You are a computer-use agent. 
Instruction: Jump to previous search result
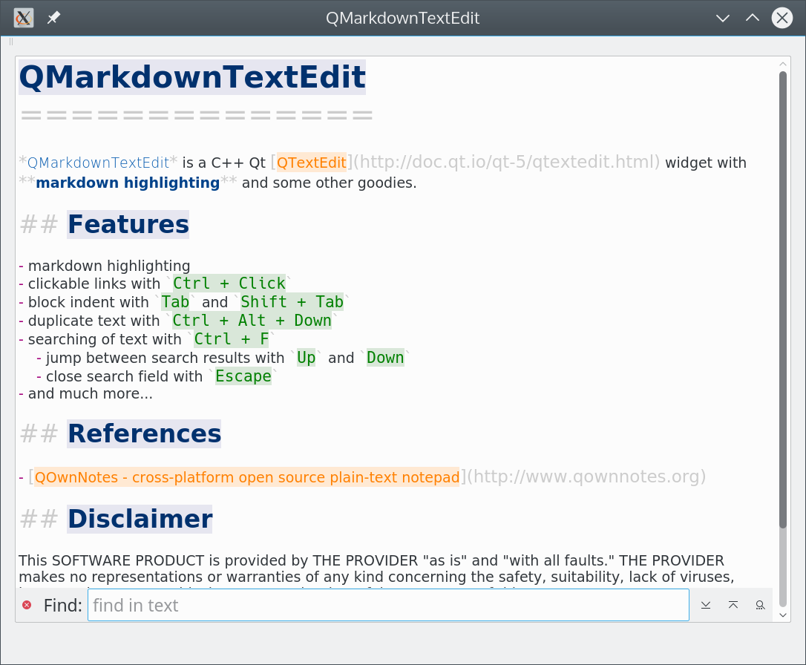tap(733, 606)
